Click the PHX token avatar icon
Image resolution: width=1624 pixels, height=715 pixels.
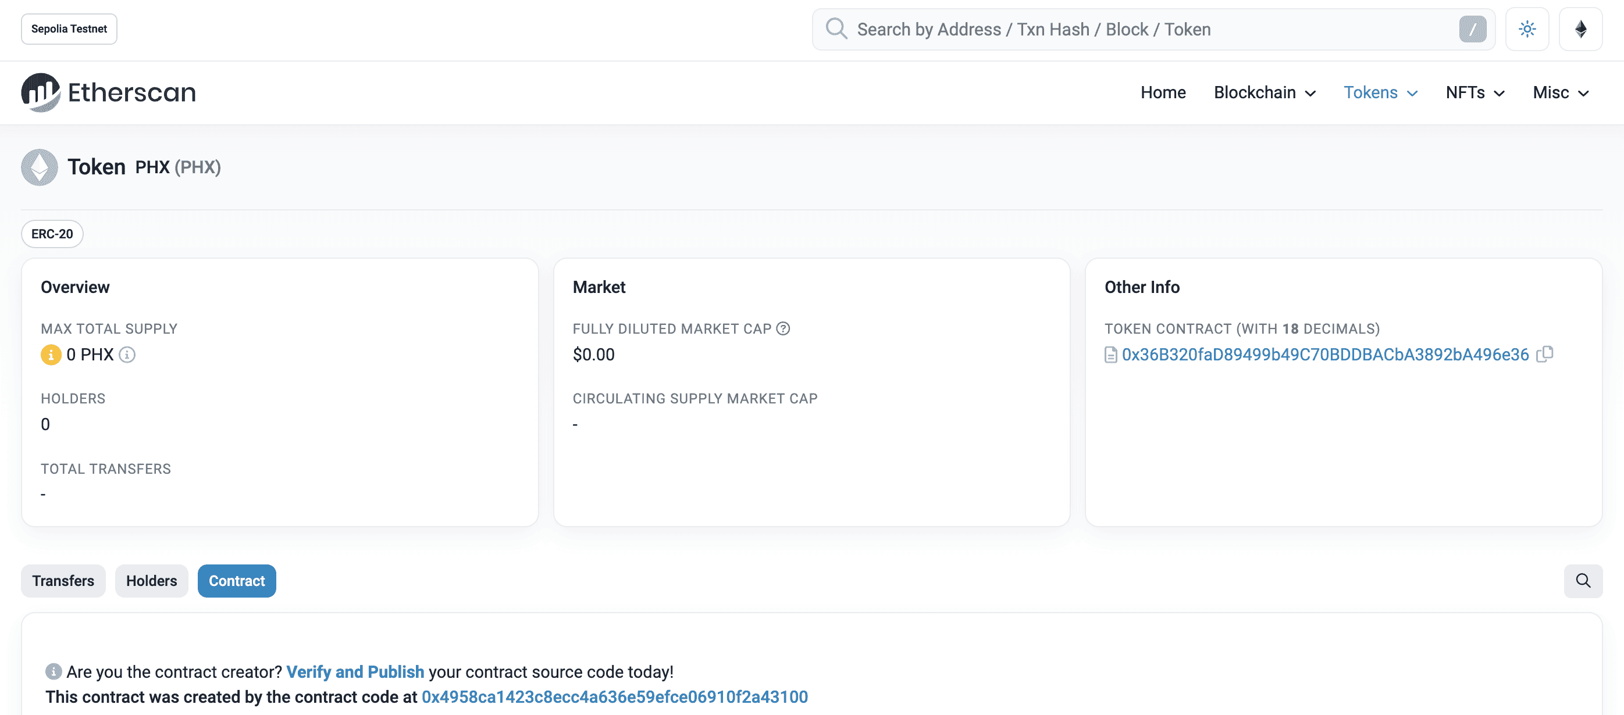[x=39, y=167]
